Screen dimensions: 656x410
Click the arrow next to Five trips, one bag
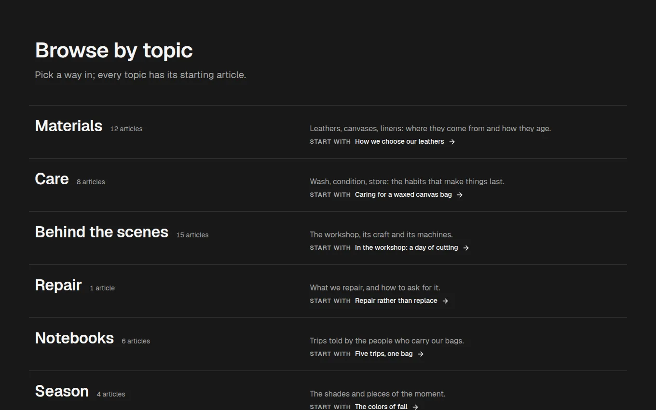421,354
